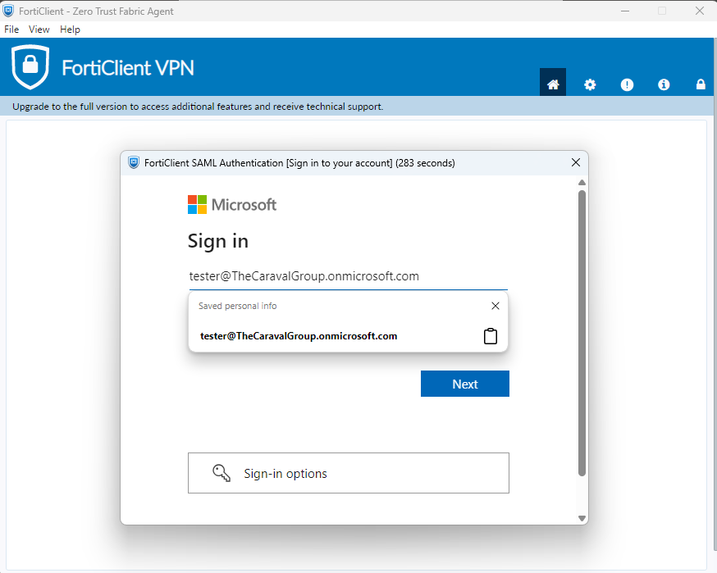Click the clipboard icon beside saved email
This screenshot has width=717, height=573.
pos(491,336)
